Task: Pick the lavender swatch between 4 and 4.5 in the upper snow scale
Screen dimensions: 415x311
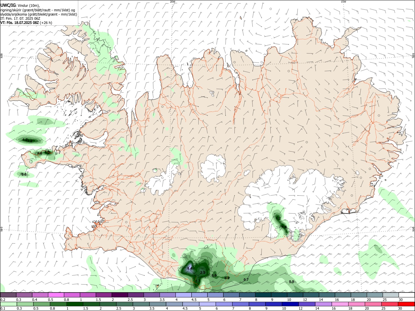Action: tap(183, 295)
